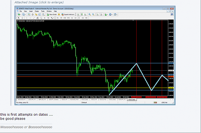Toggle the M15 timeframe button
The image size is (201, 133).
coord(65,18)
